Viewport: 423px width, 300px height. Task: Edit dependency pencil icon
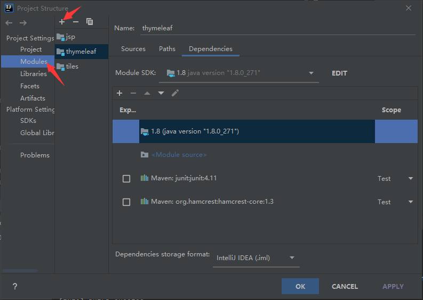pyautogui.click(x=175, y=93)
